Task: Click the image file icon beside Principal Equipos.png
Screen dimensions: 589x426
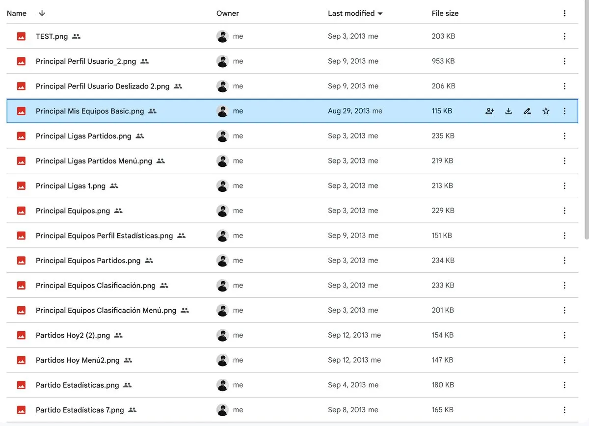Action: point(21,211)
